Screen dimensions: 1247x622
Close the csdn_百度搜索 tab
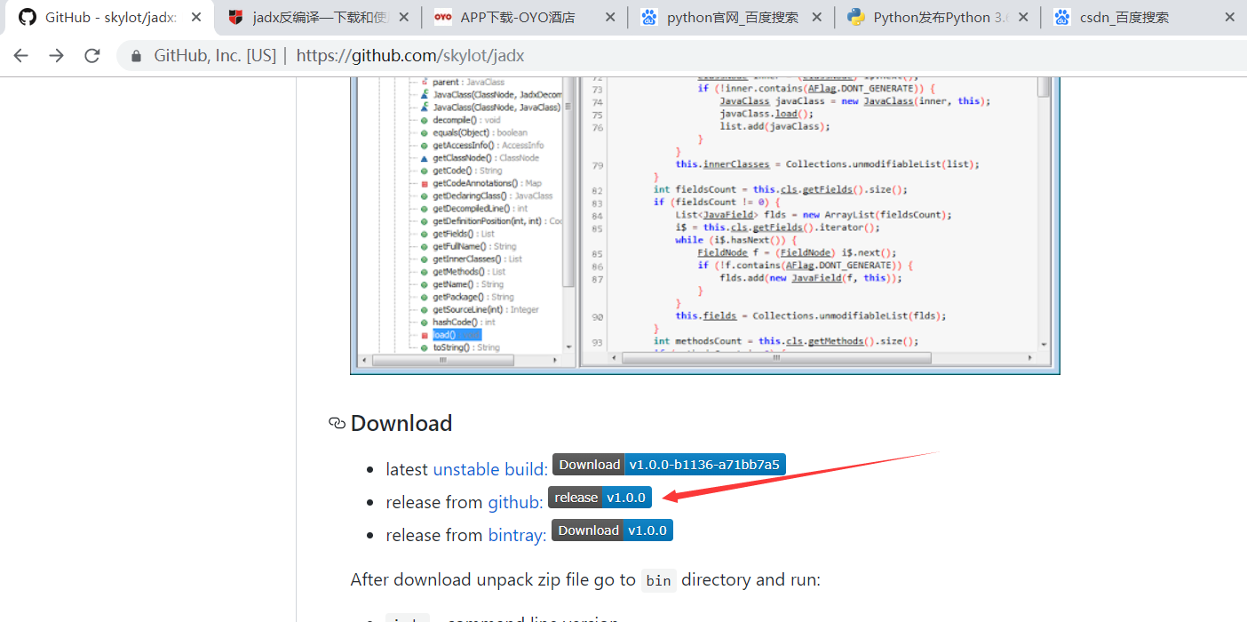point(1230,17)
